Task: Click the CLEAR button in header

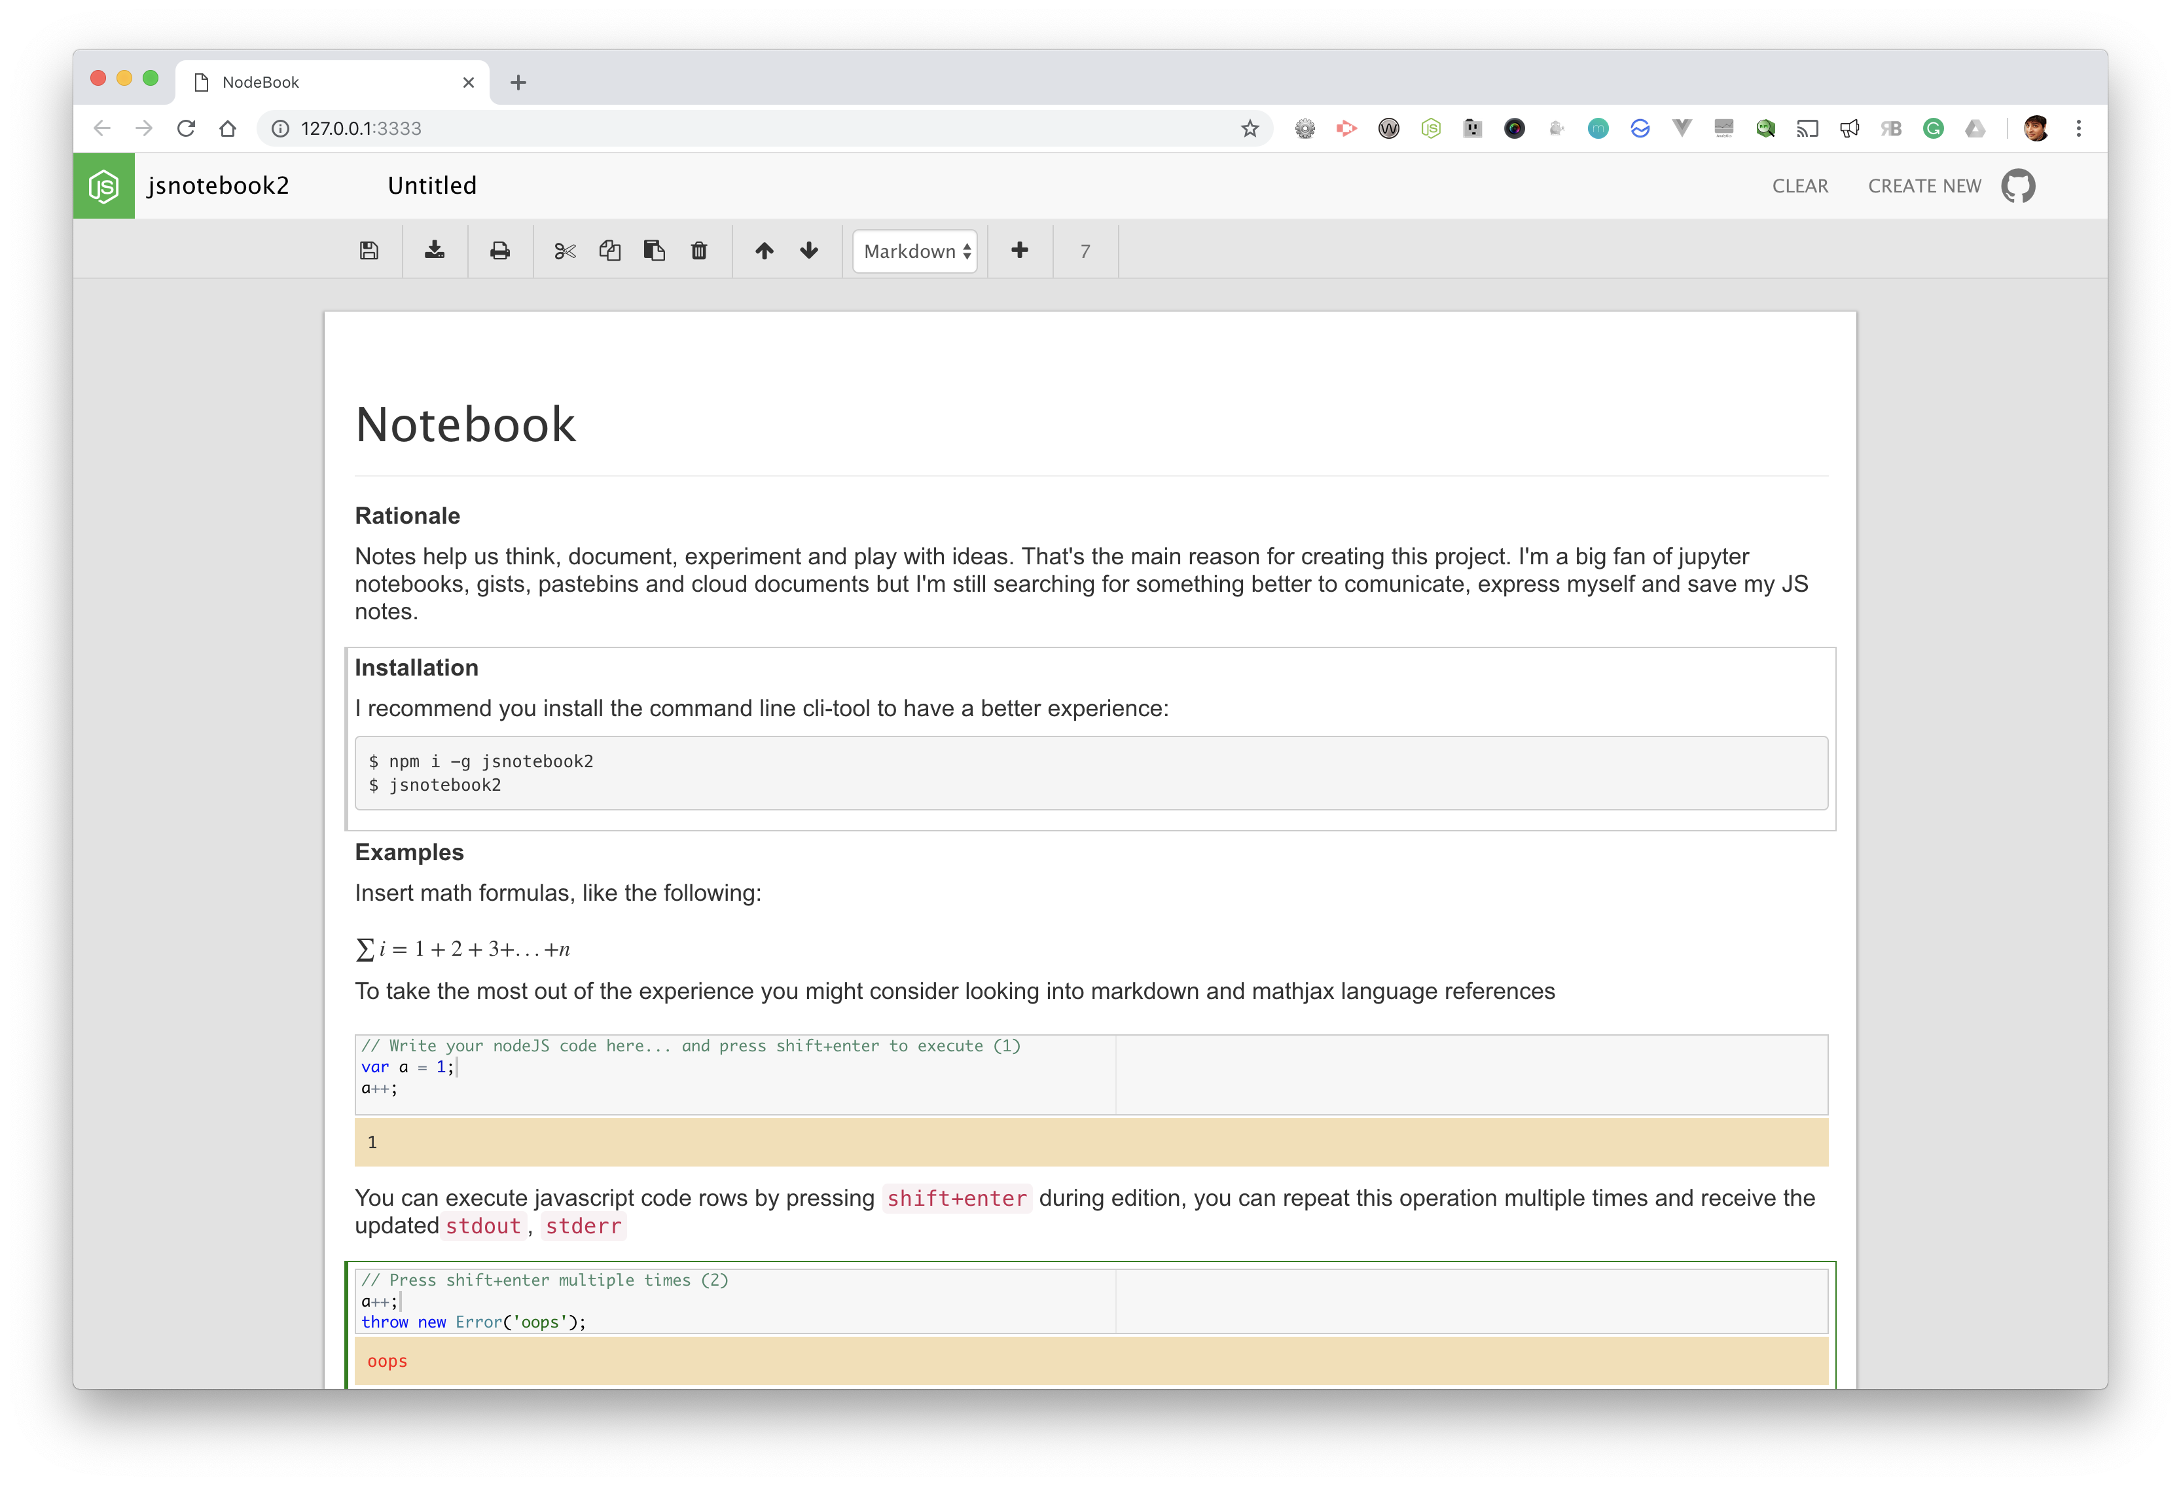Action: (1800, 186)
